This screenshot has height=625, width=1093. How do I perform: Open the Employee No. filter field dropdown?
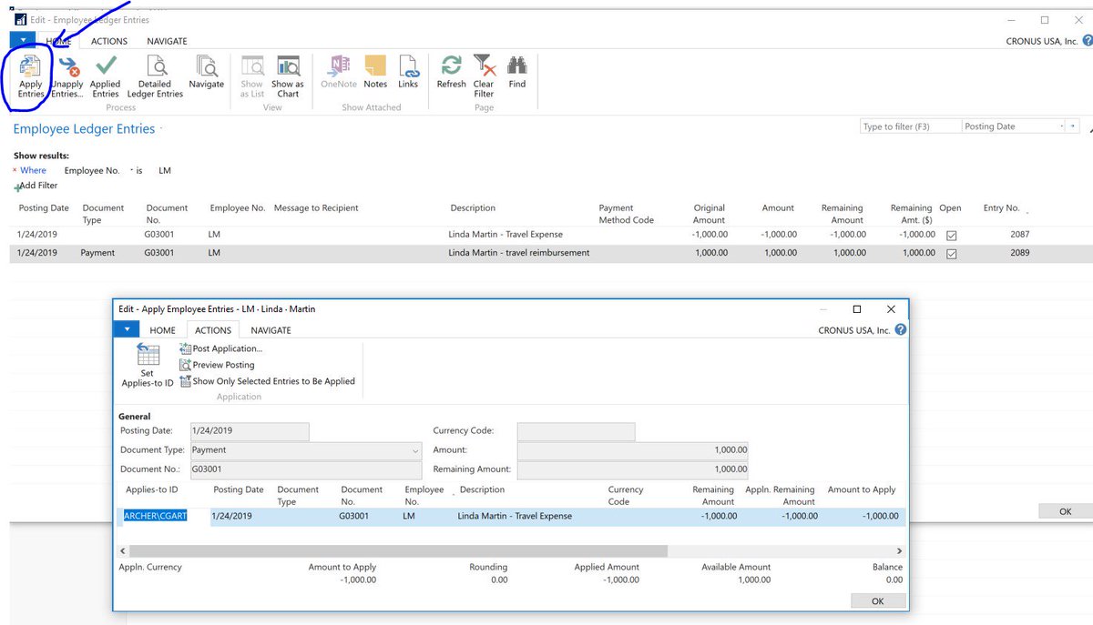(131, 170)
